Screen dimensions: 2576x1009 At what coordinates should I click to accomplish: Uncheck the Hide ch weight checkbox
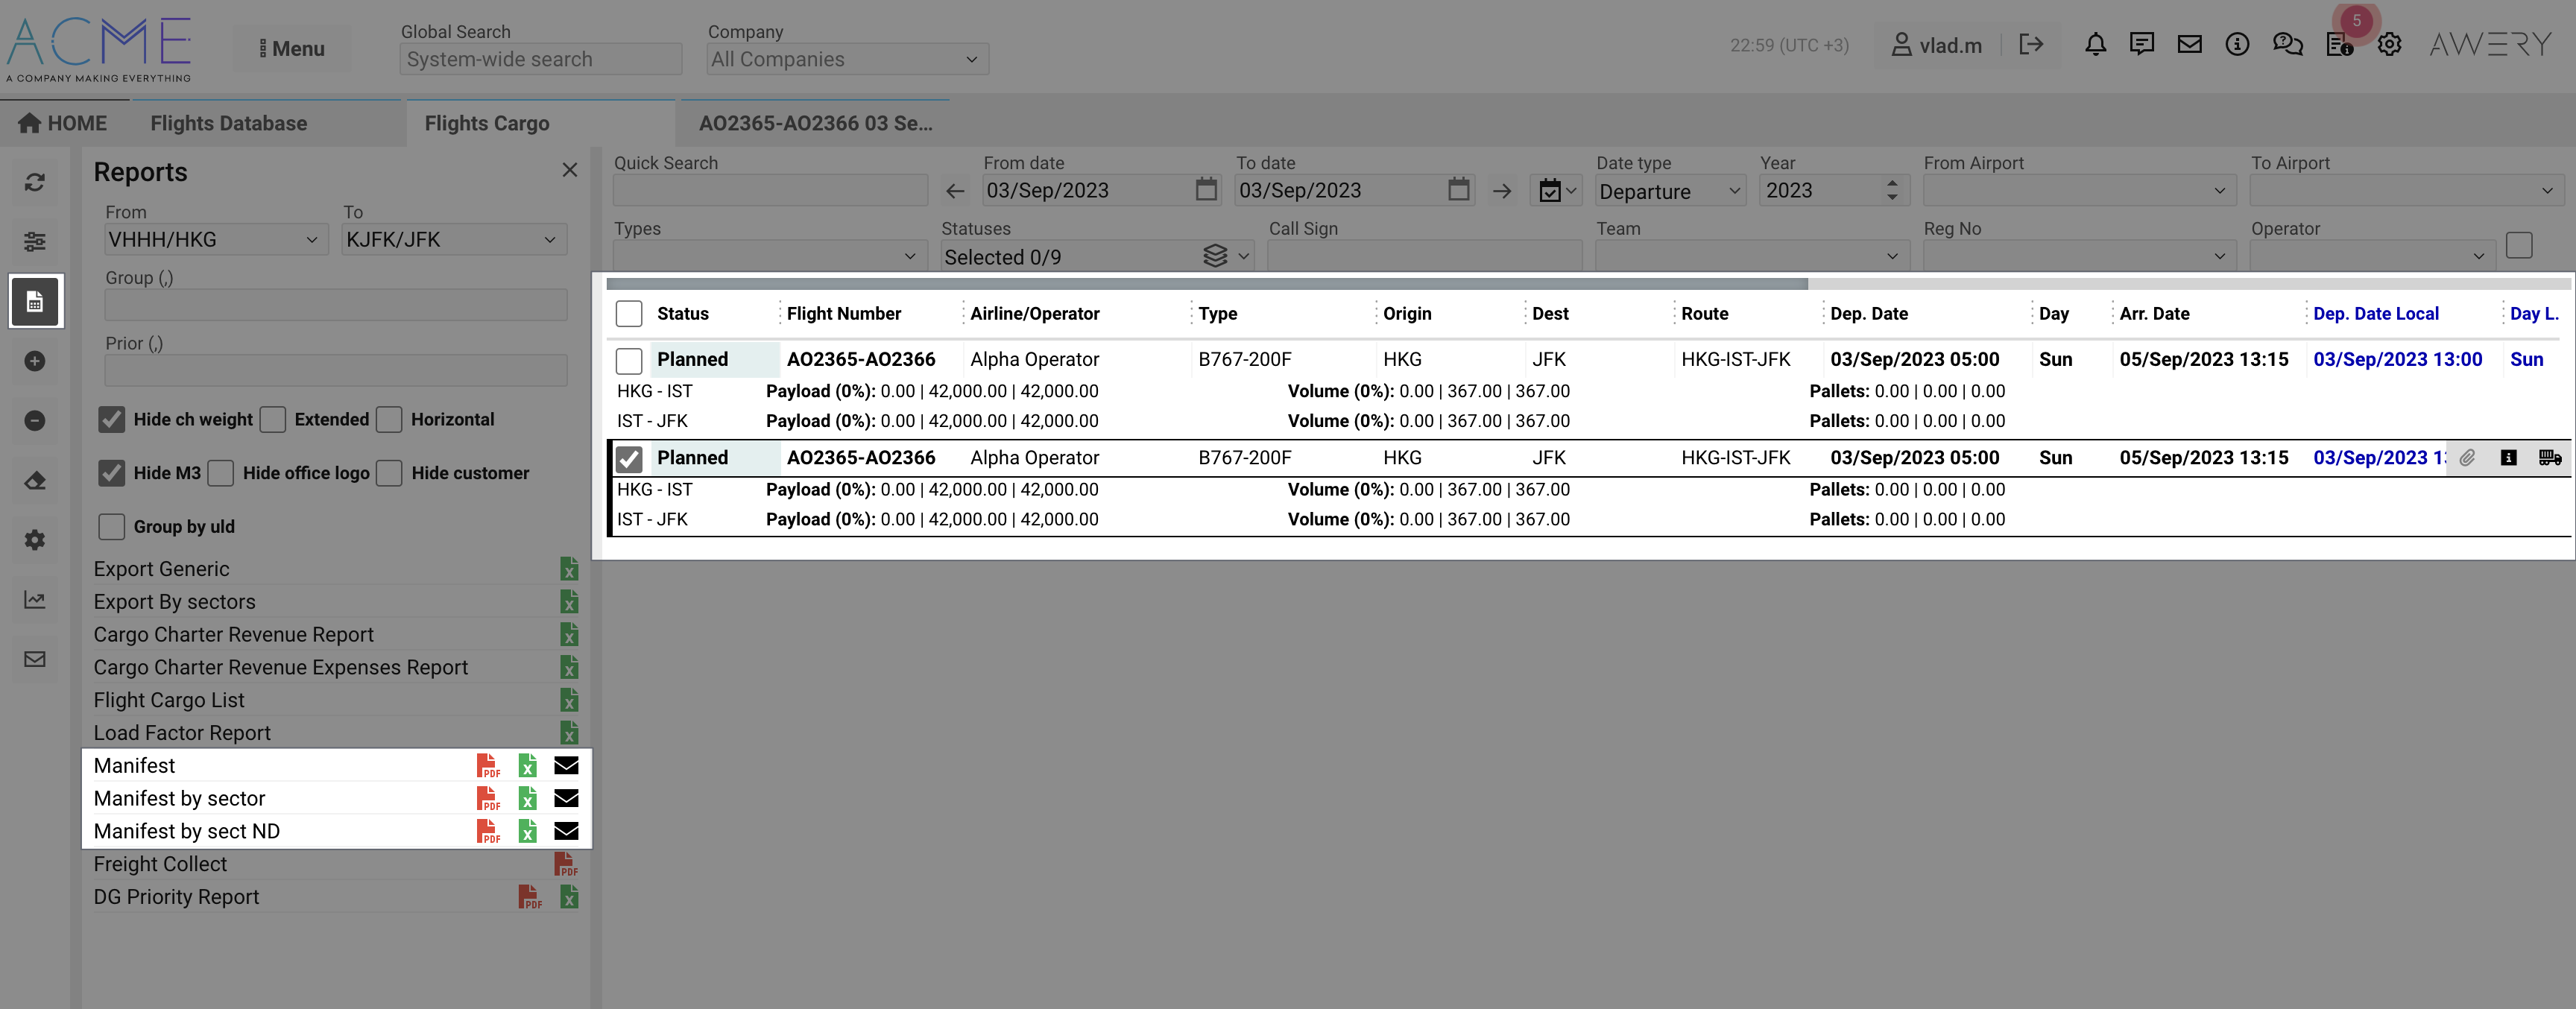(112, 419)
